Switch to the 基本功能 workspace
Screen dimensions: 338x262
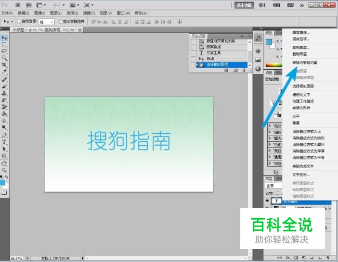(244, 5)
